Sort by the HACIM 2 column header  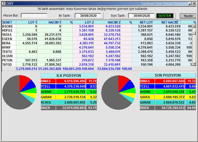click(107, 22)
